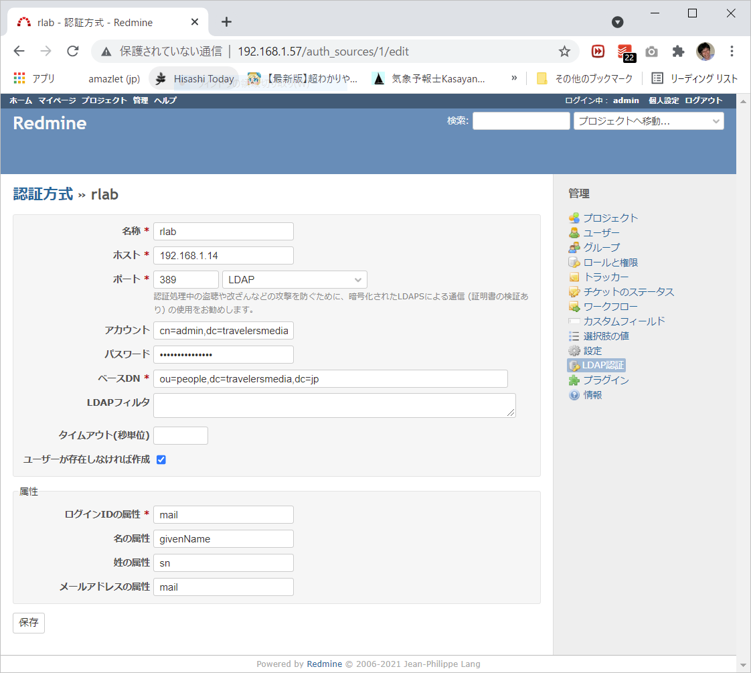Viewport: 751px width, 673px height.
Task: Click the Groups icon in sidebar
Action: pos(574,247)
